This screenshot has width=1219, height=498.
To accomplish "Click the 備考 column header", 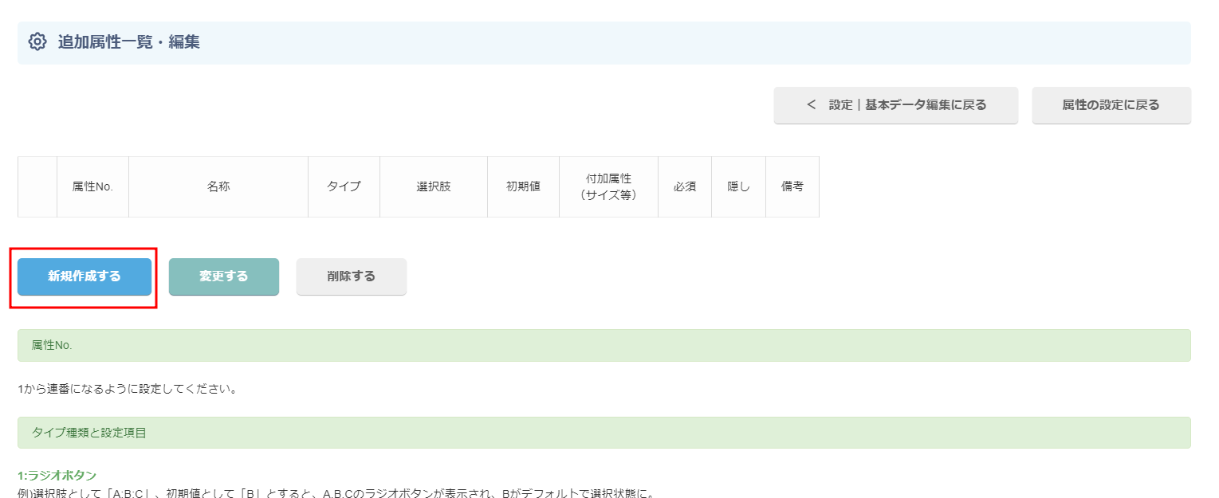I will [x=792, y=186].
